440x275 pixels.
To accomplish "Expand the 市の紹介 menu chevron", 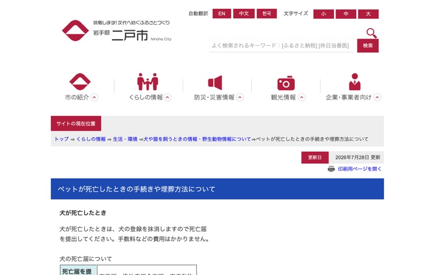I will coord(94,97).
